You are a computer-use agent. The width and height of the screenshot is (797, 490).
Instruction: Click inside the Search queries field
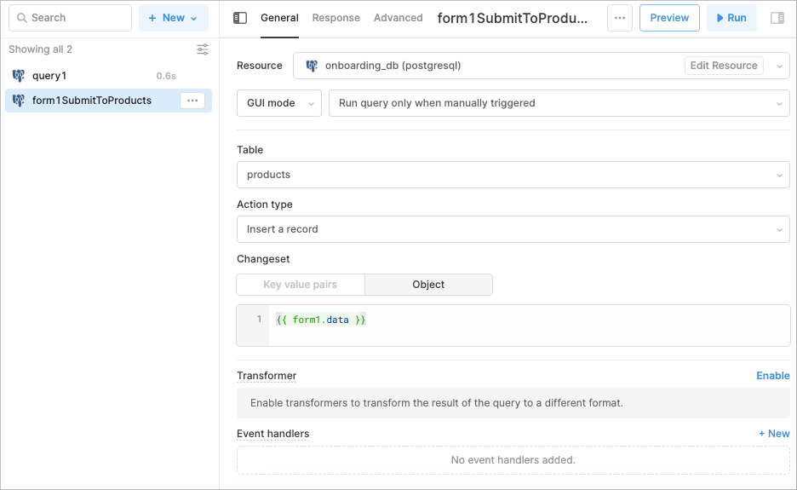pos(70,18)
